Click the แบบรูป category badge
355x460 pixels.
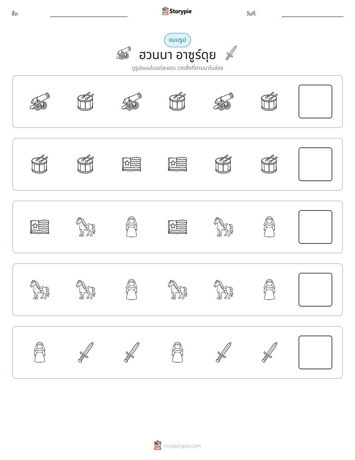coord(177,40)
